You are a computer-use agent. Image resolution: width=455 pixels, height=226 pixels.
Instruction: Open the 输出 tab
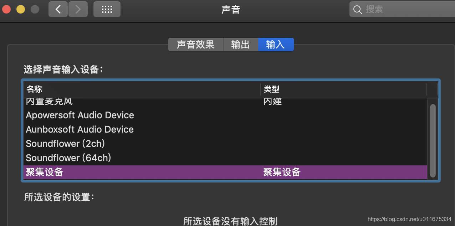240,45
